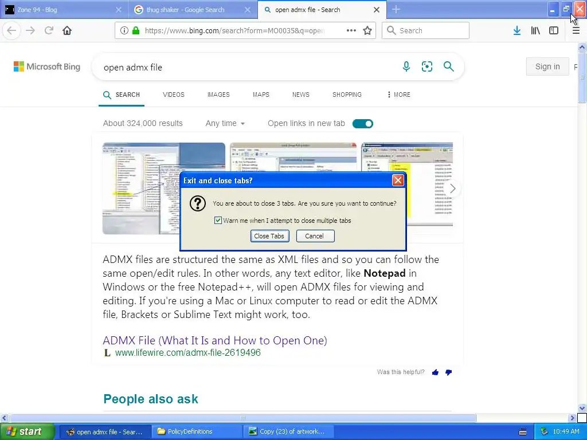587x440 pixels.
Task: Click the vertical scrollbar thumb
Action: (582, 77)
